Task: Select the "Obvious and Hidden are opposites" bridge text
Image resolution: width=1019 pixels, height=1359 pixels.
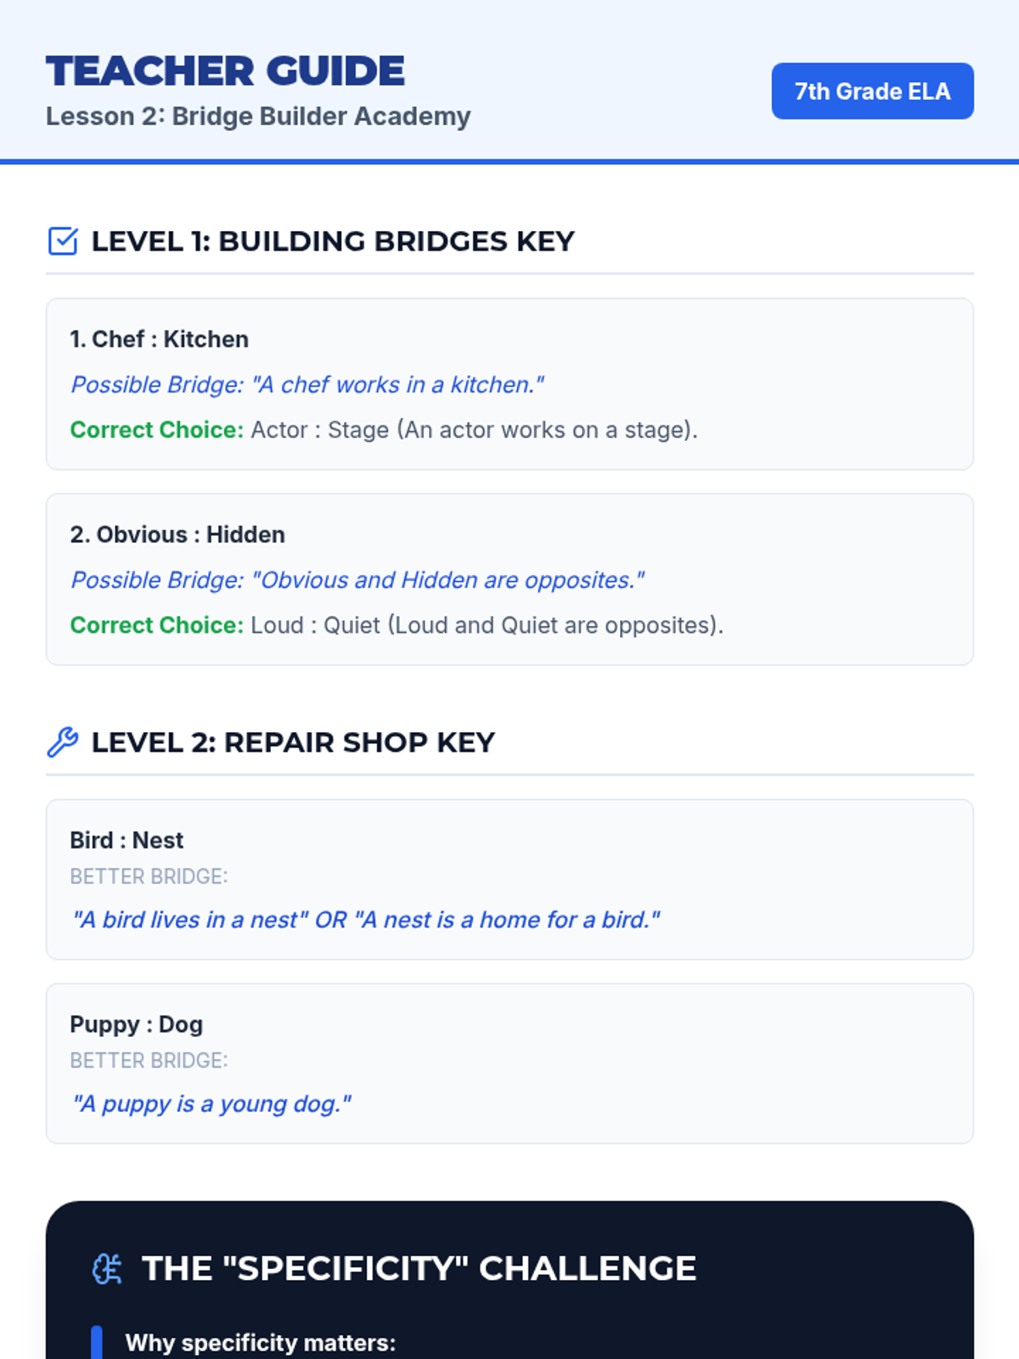Action: tap(357, 580)
